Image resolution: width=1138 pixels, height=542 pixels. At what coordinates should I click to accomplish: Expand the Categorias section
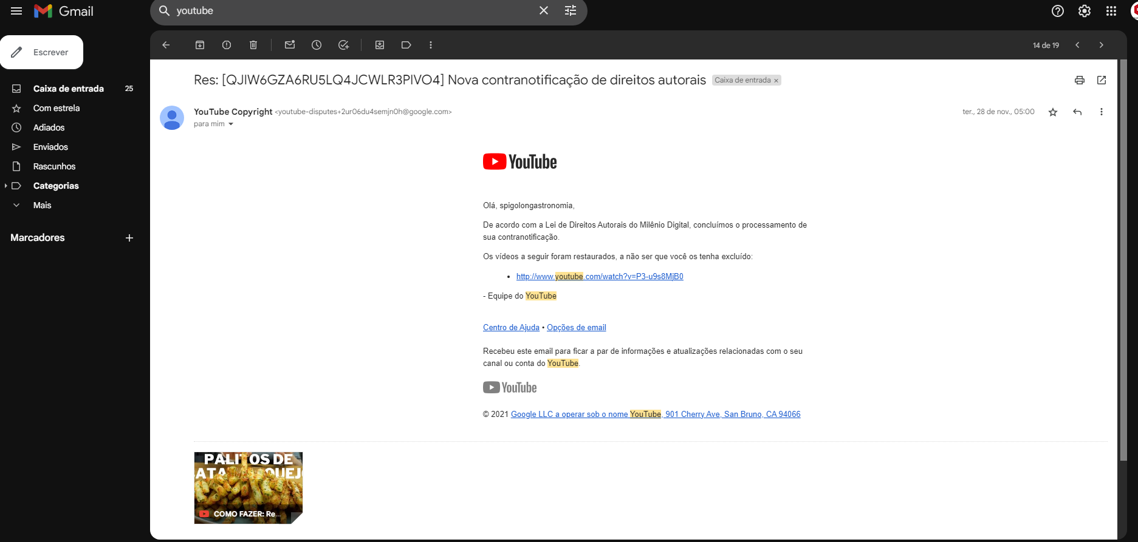(x=6, y=186)
